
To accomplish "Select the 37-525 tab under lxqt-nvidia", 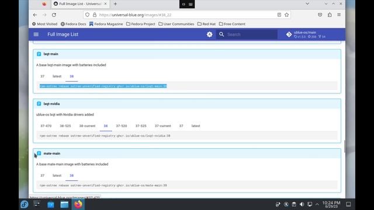I will pos(141,126).
